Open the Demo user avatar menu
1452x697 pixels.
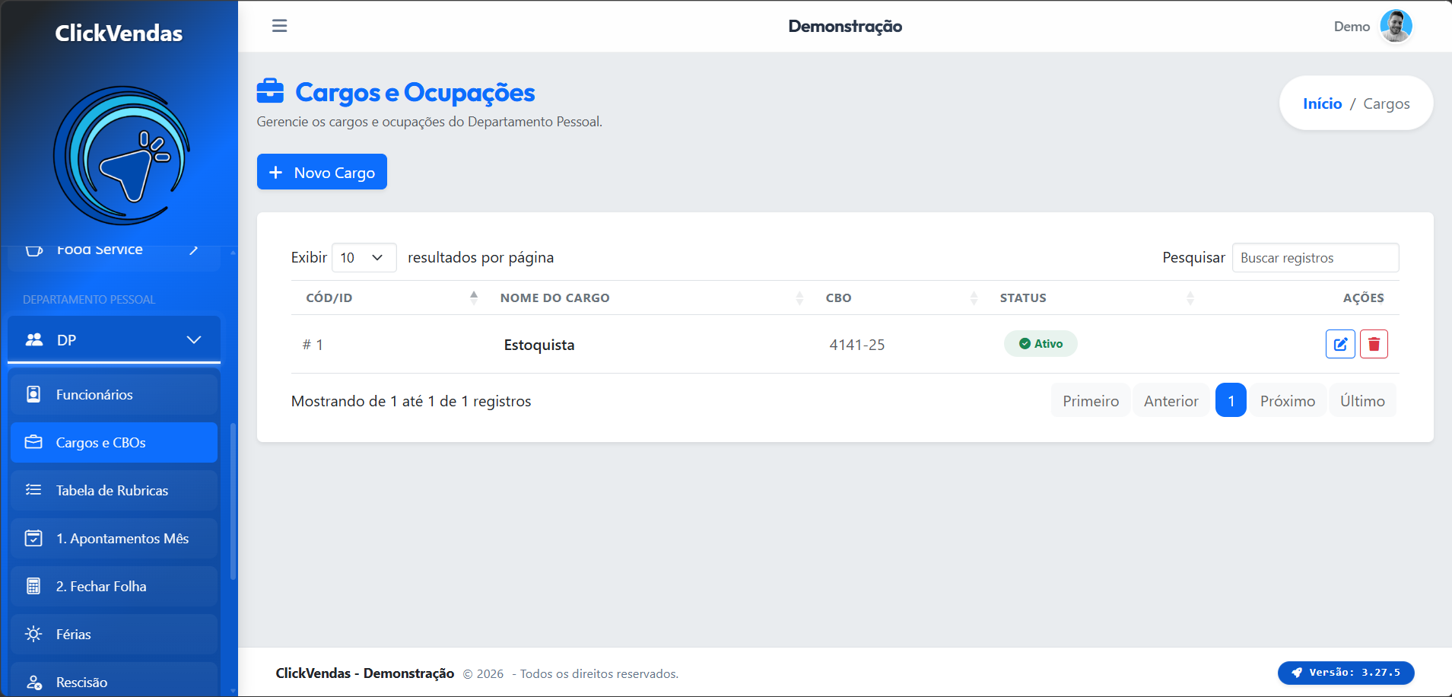coord(1396,26)
